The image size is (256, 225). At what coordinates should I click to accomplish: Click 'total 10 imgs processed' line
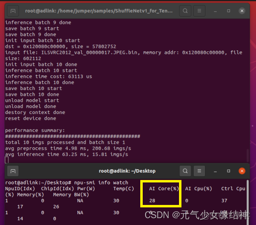(65, 142)
